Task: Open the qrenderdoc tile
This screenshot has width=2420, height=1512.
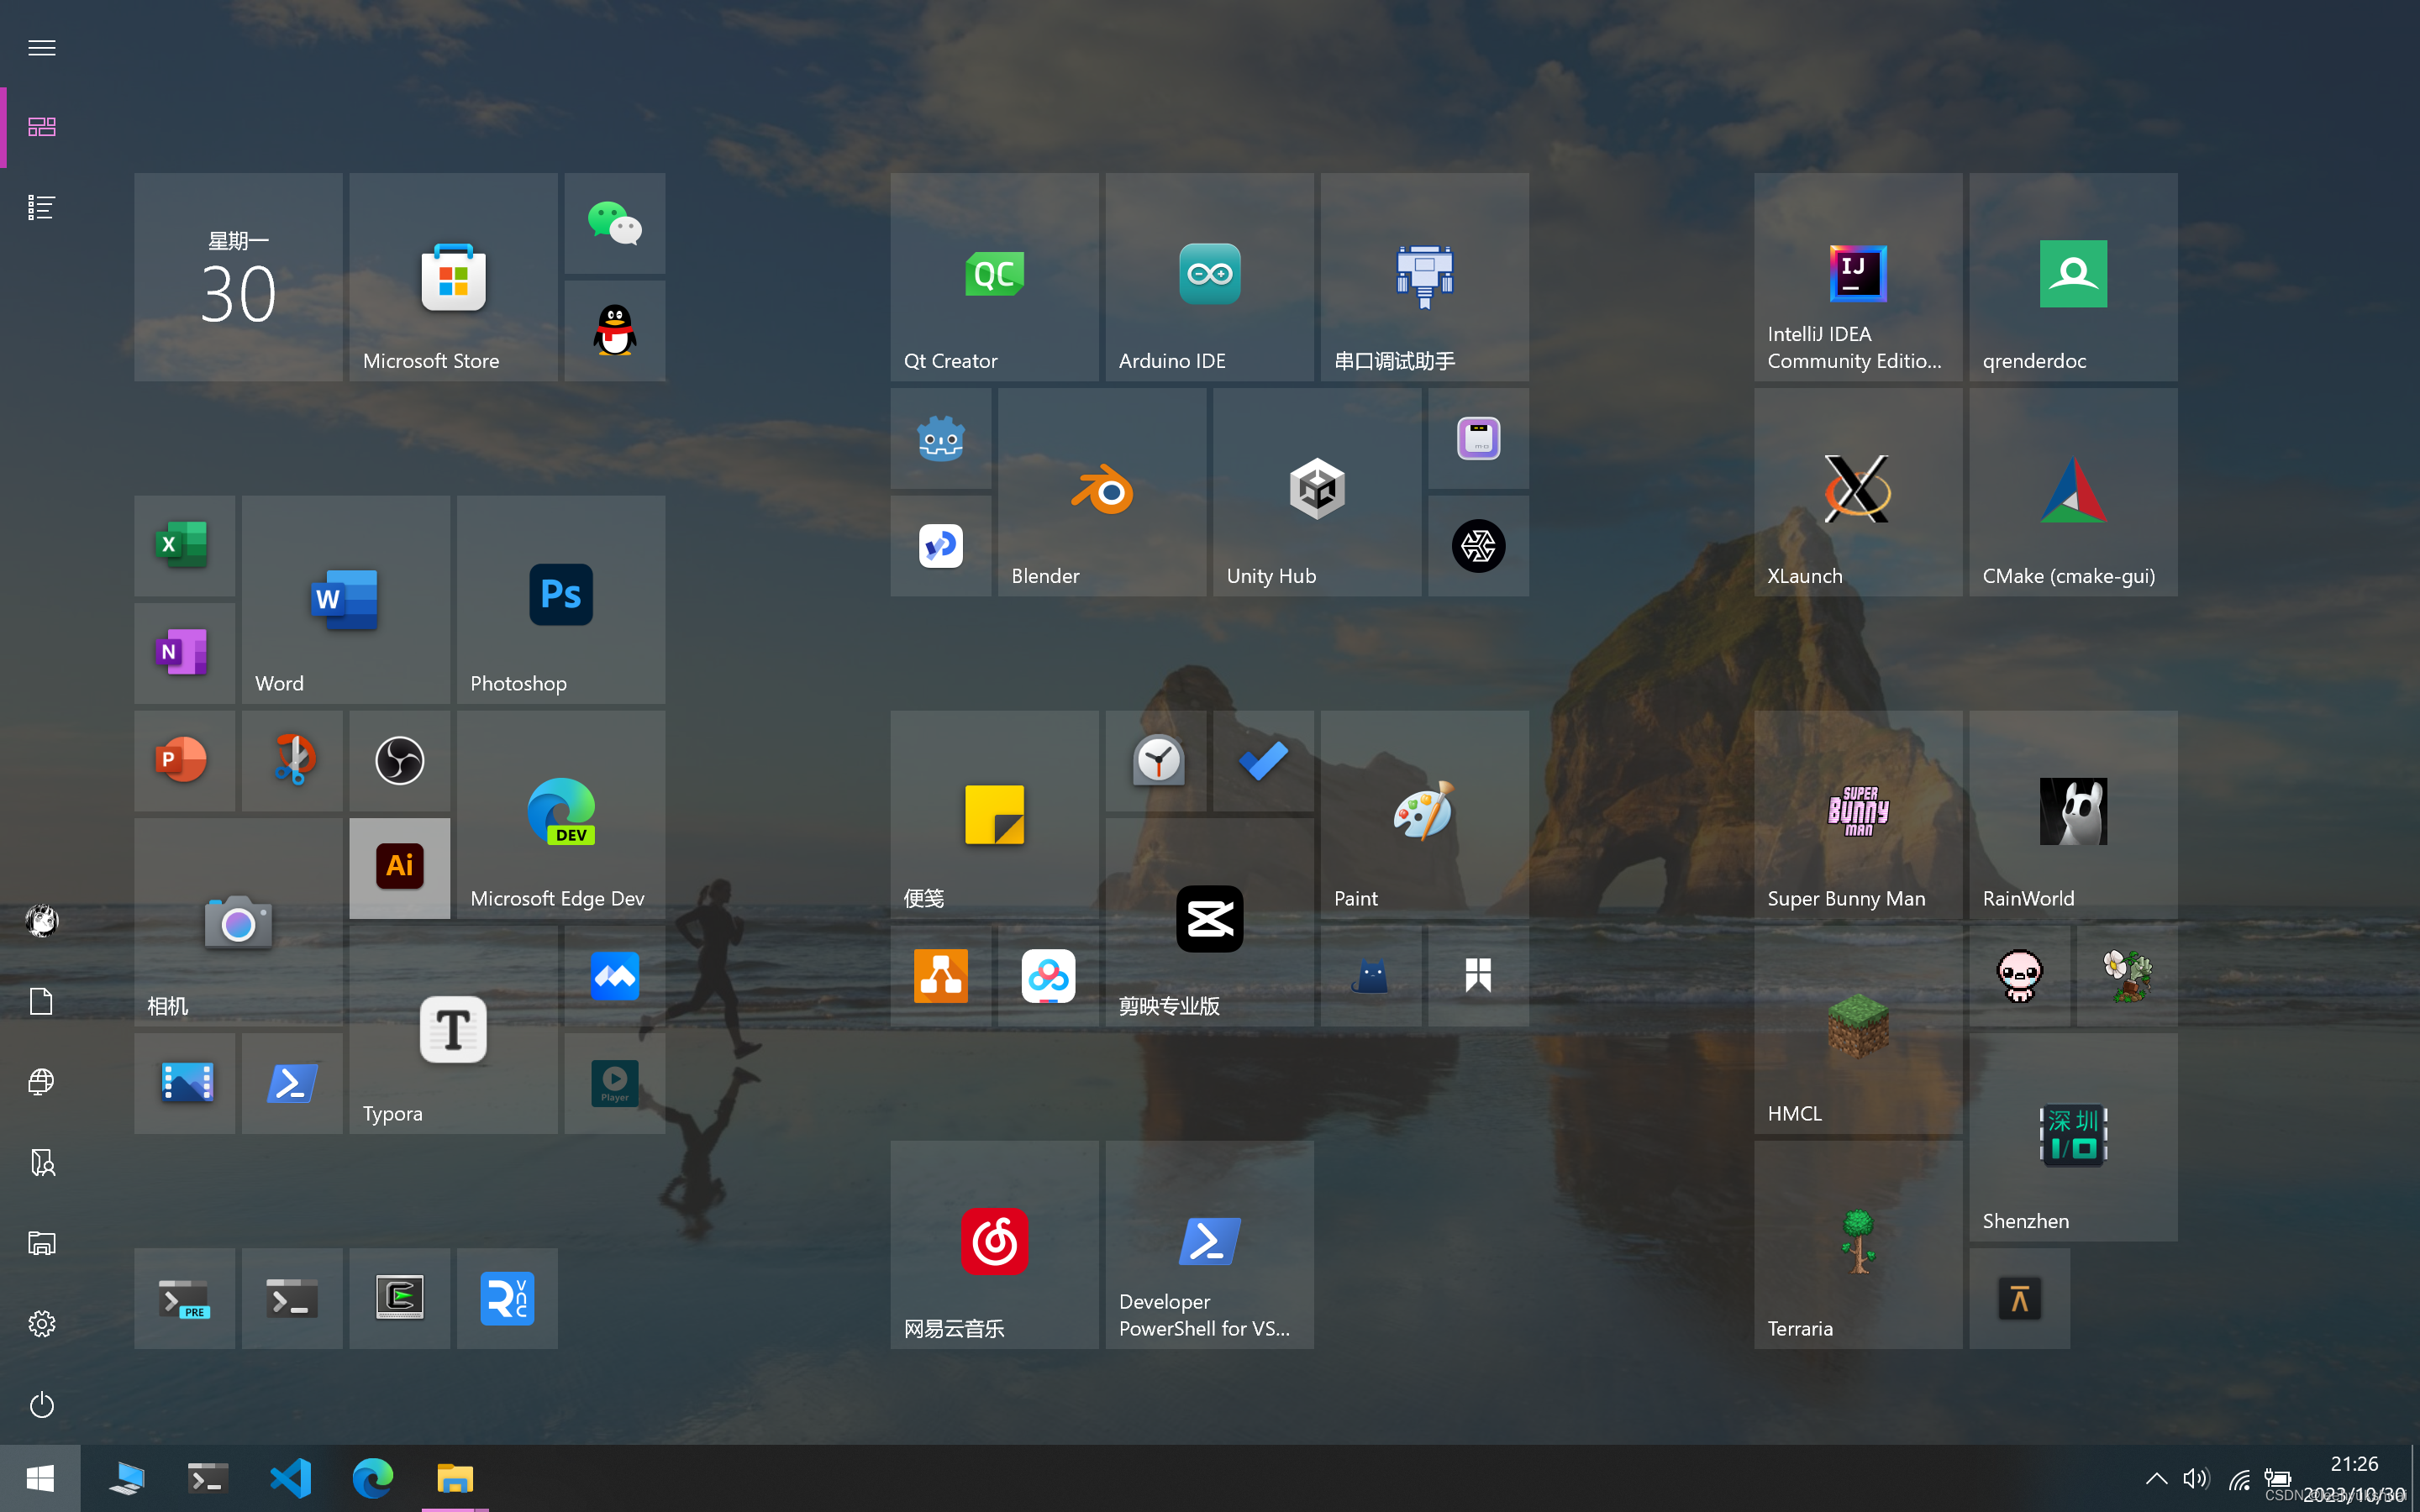Action: click(2073, 277)
